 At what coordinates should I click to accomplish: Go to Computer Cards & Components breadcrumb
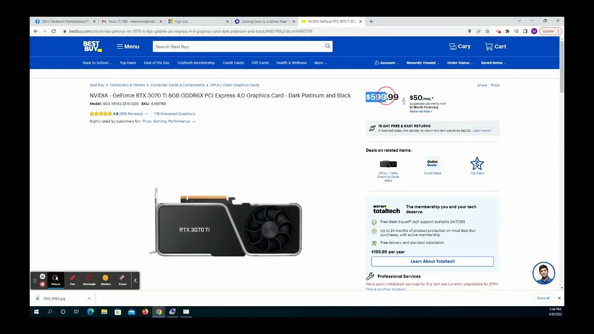177,85
